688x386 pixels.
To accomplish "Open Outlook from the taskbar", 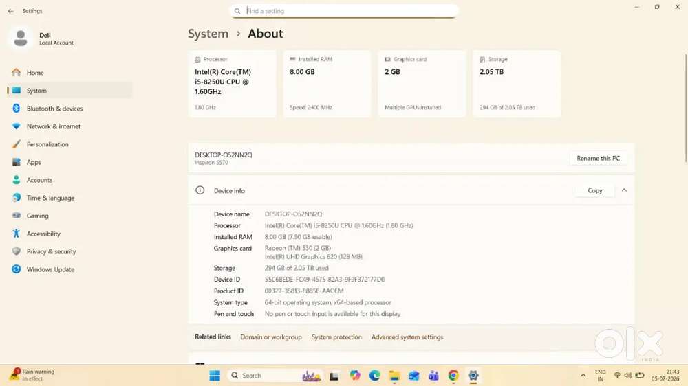I will [413, 376].
